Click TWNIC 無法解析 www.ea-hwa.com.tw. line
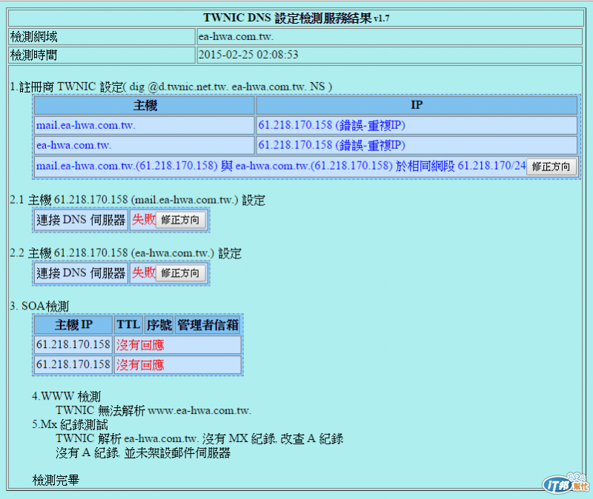This screenshot has width=593, height=499. coord(153,411)
